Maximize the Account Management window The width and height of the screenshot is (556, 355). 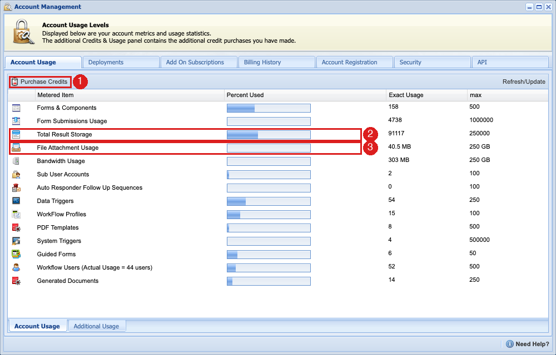pyautogui.click(x=539, y=7)
